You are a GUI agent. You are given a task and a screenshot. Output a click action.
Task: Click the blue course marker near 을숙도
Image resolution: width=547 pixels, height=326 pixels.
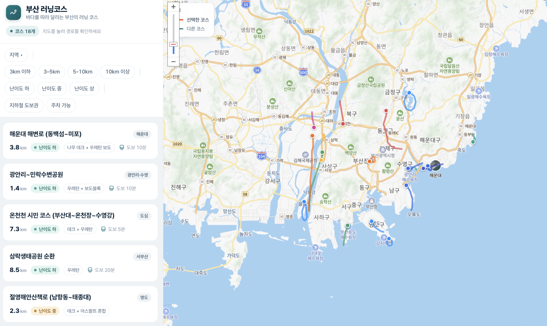coord(304,202)
